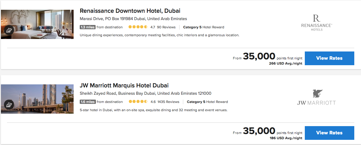Click Renaissance Category 5 Hotel Reward label
This screenshot has width=361, height=145.
(x=203, y=27)
